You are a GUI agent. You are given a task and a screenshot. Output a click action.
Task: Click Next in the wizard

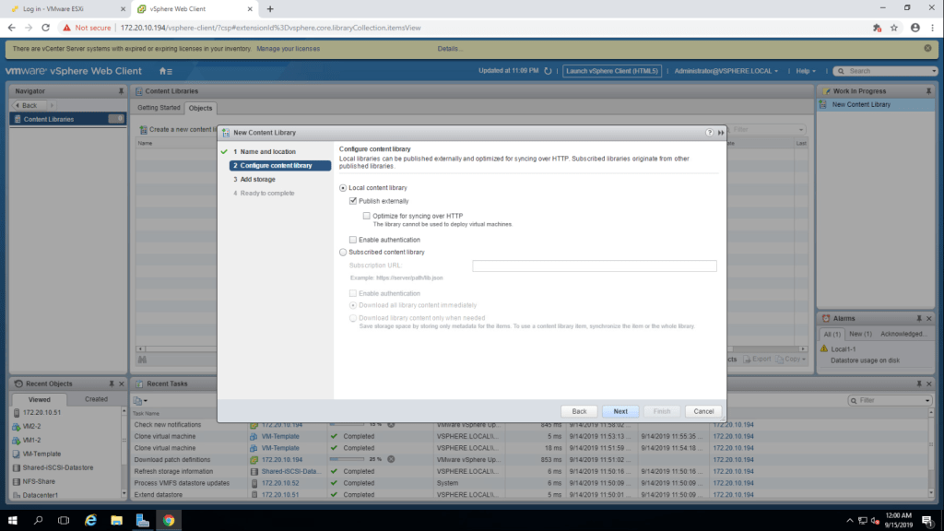pos(619,411)
